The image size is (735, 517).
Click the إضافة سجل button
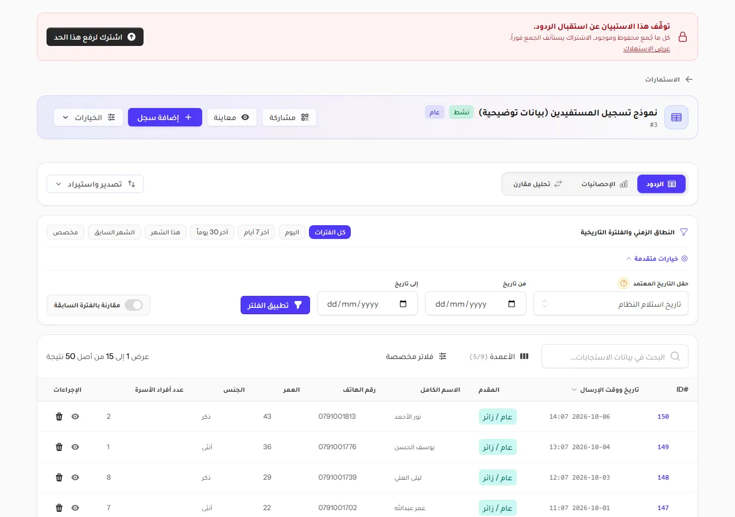[x=165, y=117]
